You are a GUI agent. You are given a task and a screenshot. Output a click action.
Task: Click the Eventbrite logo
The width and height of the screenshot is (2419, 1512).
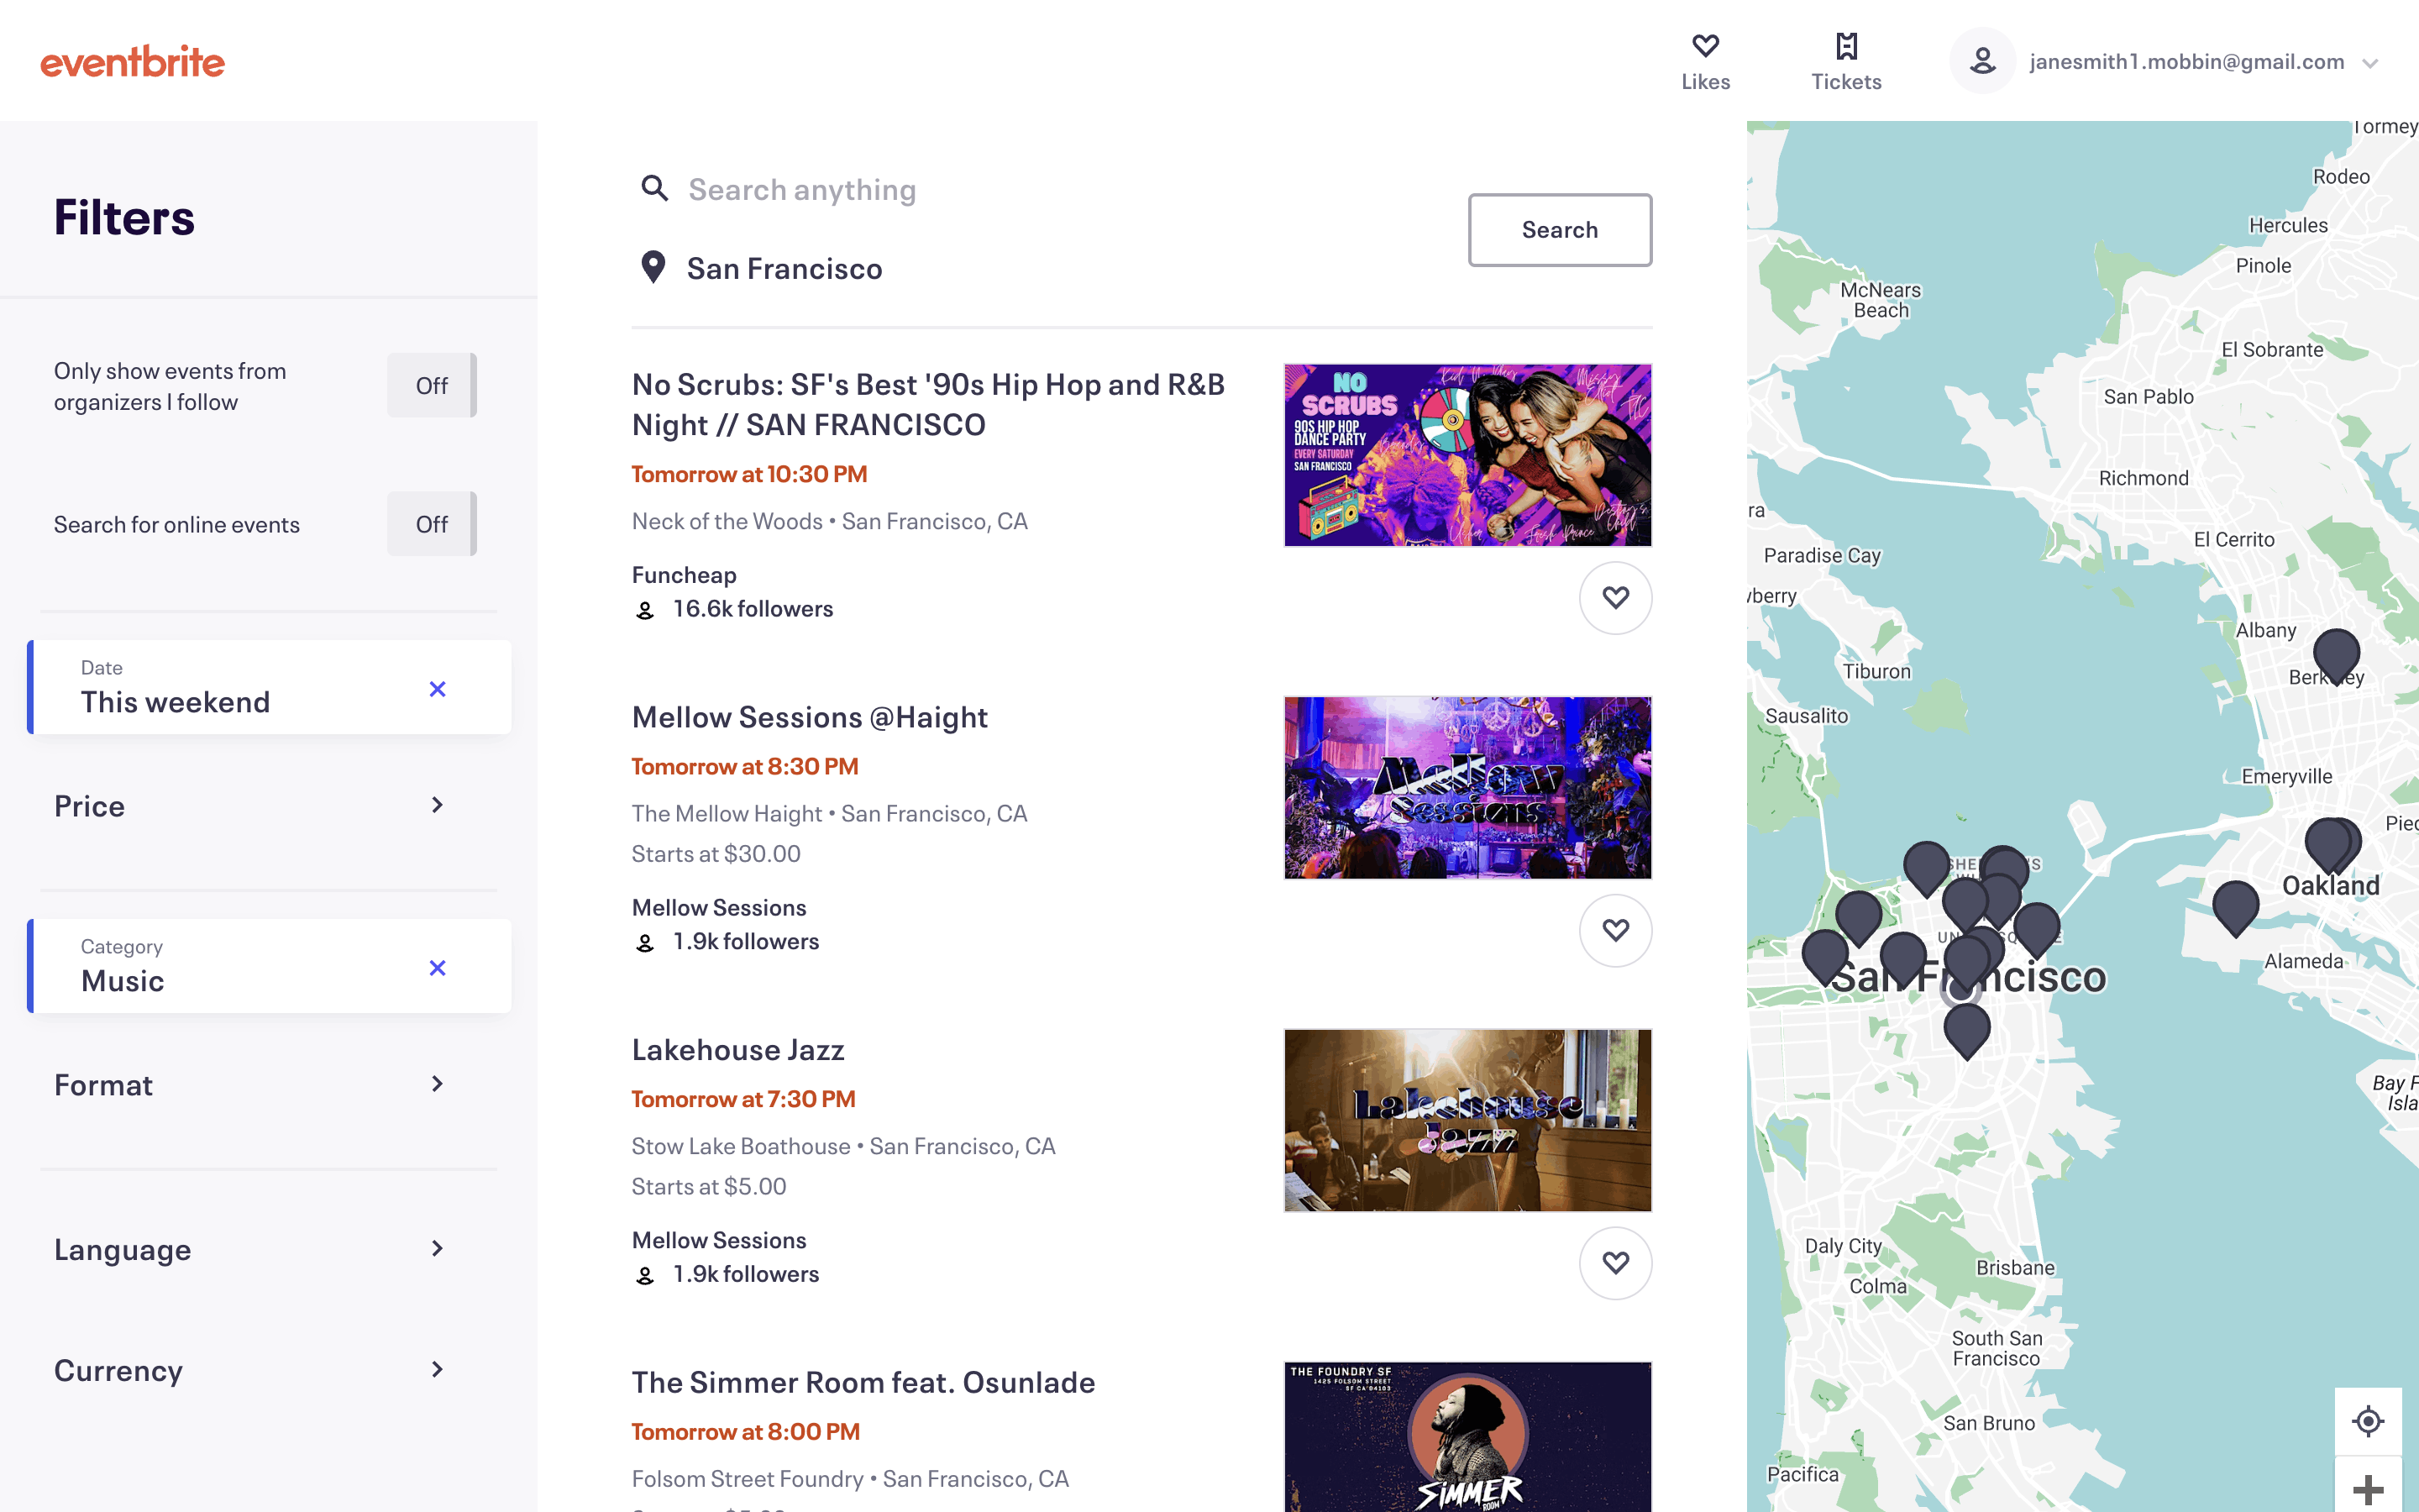[x=132, y=62]
